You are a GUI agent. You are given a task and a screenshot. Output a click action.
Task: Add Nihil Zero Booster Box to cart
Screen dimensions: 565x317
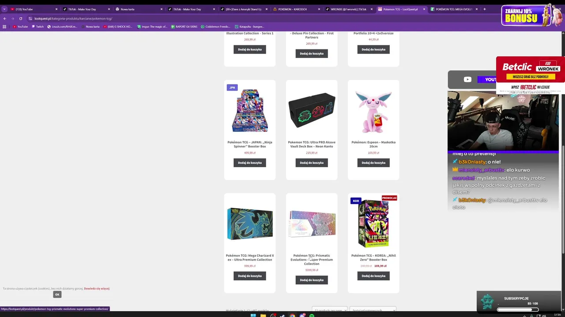point(373,276)
